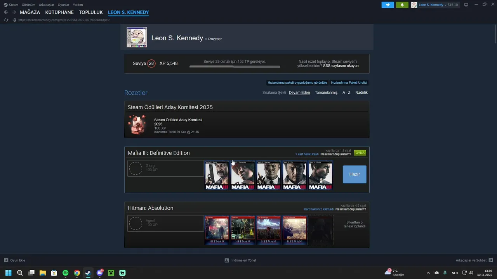Show hidden system tray icons chevron

(428, 273)
